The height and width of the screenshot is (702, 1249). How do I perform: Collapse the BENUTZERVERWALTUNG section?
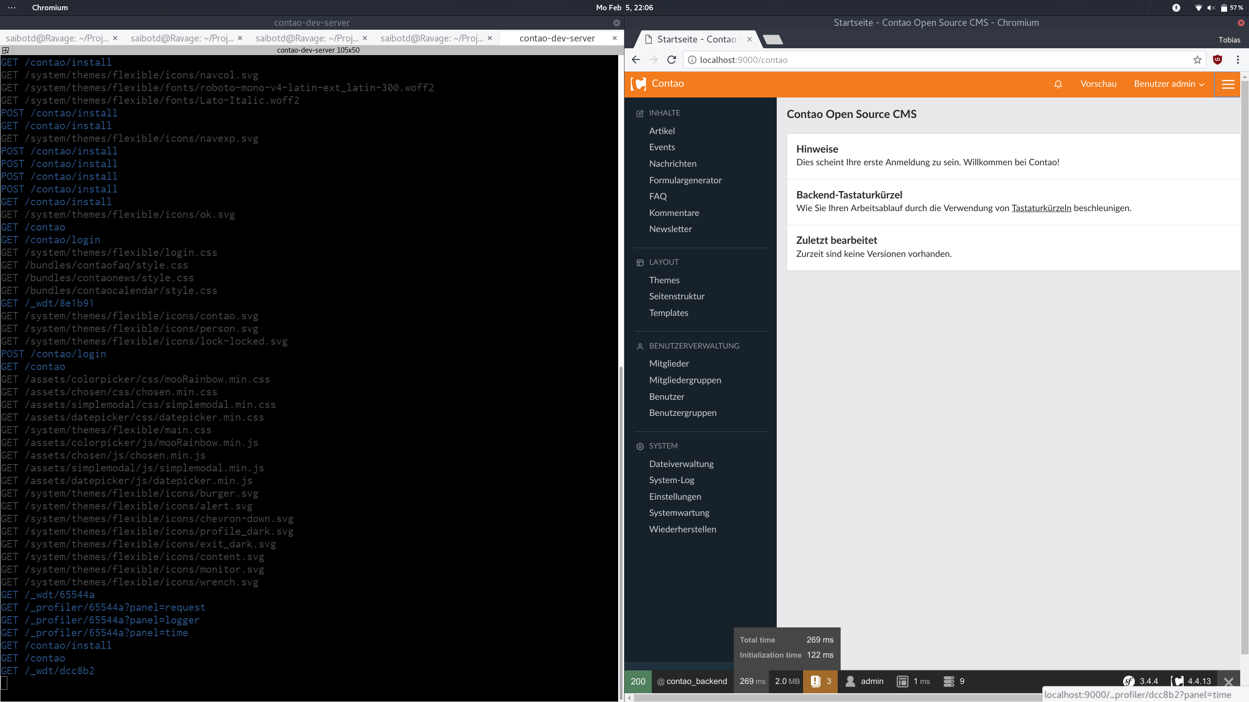tap(694, 346)
